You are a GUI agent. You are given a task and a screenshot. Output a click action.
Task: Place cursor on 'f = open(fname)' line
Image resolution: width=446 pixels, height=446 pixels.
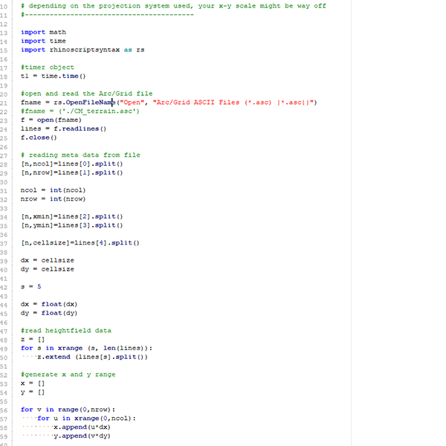coord(51,120)
